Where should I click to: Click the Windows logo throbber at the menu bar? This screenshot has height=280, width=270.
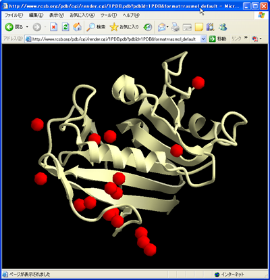(x=261, y=16)
